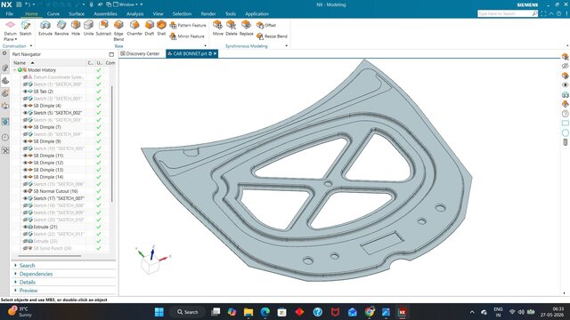The width and height of the screenshot is (570, 320).
Task: Switch to the Assemblies ribbon tab
Action: pyautogui.click(x=105, y=14)
